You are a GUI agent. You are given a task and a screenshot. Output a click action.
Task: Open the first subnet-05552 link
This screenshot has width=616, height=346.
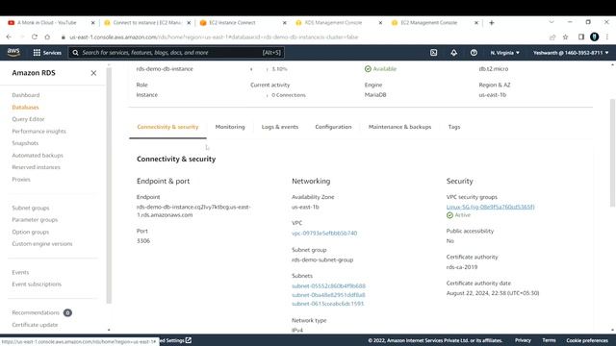(328, 286)
